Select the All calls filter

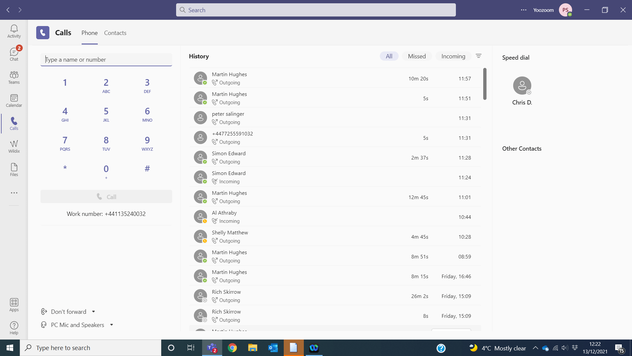(389, 56)
